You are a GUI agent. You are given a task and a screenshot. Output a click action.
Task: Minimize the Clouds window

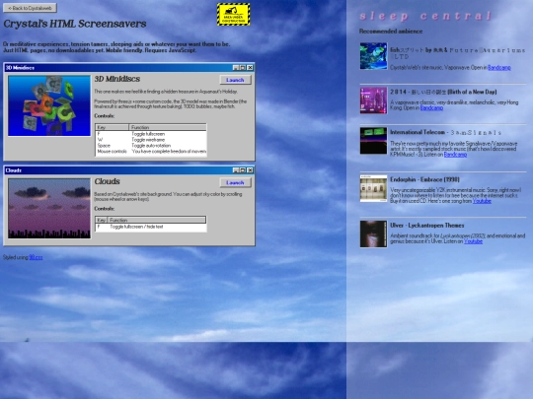(x=236, y=170)
